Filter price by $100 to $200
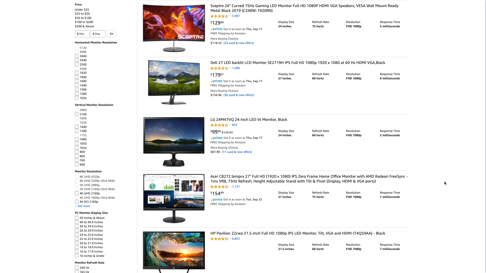This screenshot has width=486, height=273. coord(84,22)
